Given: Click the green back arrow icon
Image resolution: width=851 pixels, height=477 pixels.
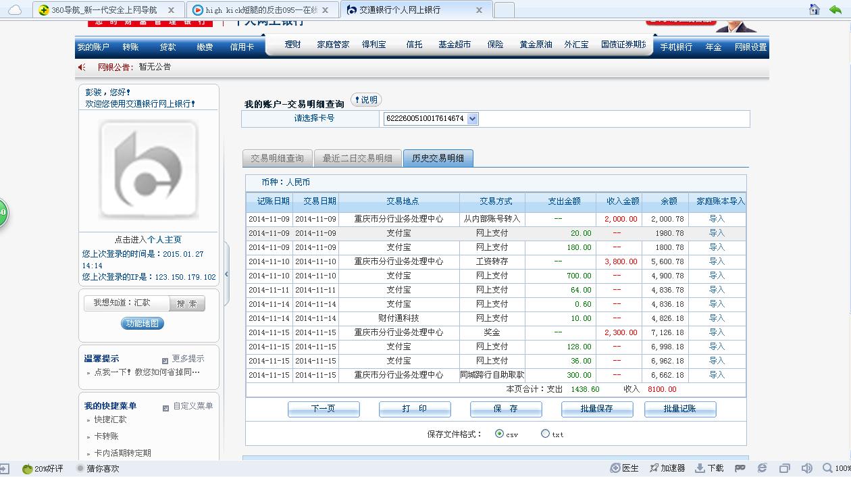Looking at the screenshot, I should pyautogui.click(x=835, y=9).
